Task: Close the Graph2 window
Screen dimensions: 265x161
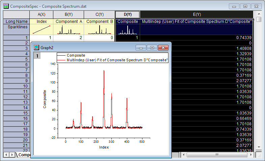Action: tap(163, 48)
